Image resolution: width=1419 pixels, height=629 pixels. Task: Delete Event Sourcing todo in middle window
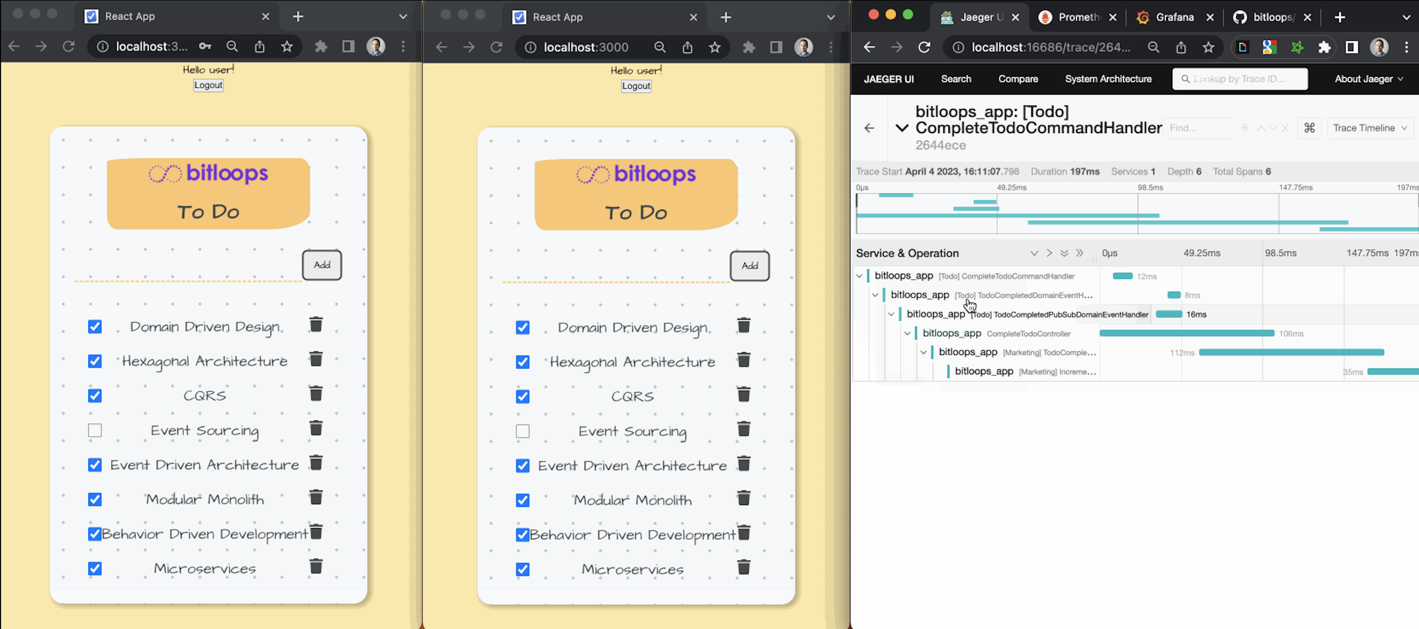click(x=744, y=430)
